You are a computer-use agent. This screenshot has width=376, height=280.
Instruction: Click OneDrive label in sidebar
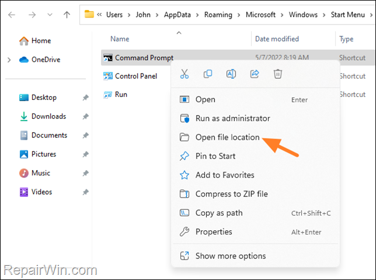point(46,60)
